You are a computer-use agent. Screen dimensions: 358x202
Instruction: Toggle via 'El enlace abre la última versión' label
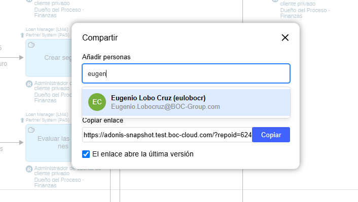(142, 154)
